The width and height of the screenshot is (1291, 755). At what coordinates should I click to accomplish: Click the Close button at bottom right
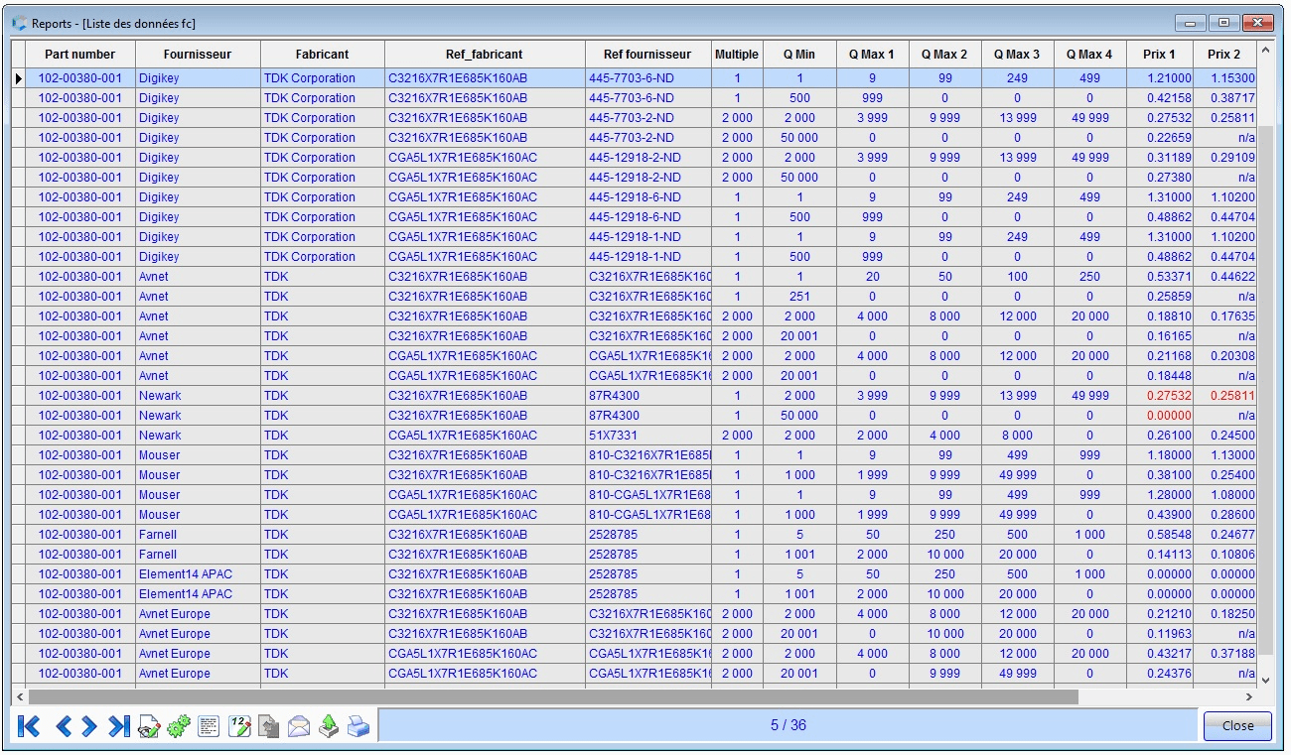coord(1237,725)
